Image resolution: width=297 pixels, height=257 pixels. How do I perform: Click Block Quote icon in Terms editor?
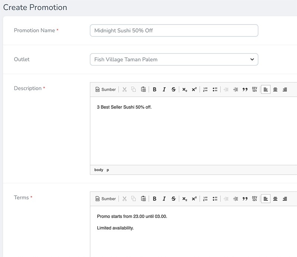coord(245,199)
